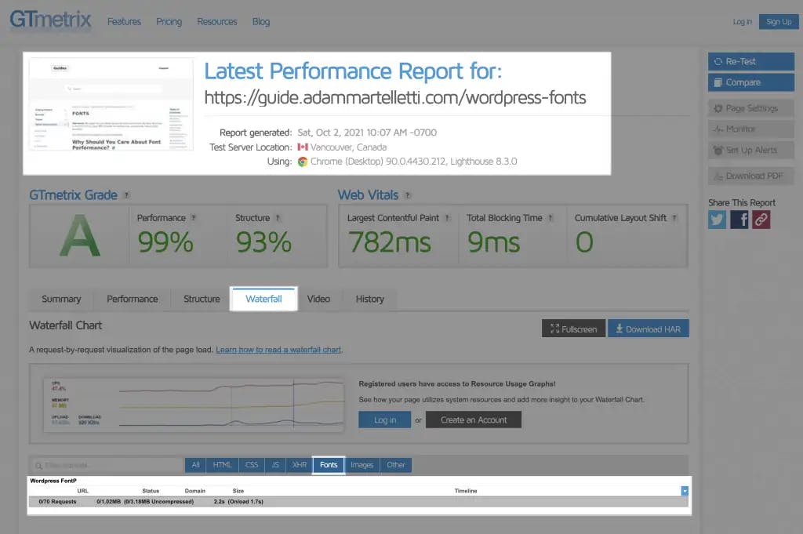Click help icon for Cumulative Layout Shift

click(x=674, y=217)
